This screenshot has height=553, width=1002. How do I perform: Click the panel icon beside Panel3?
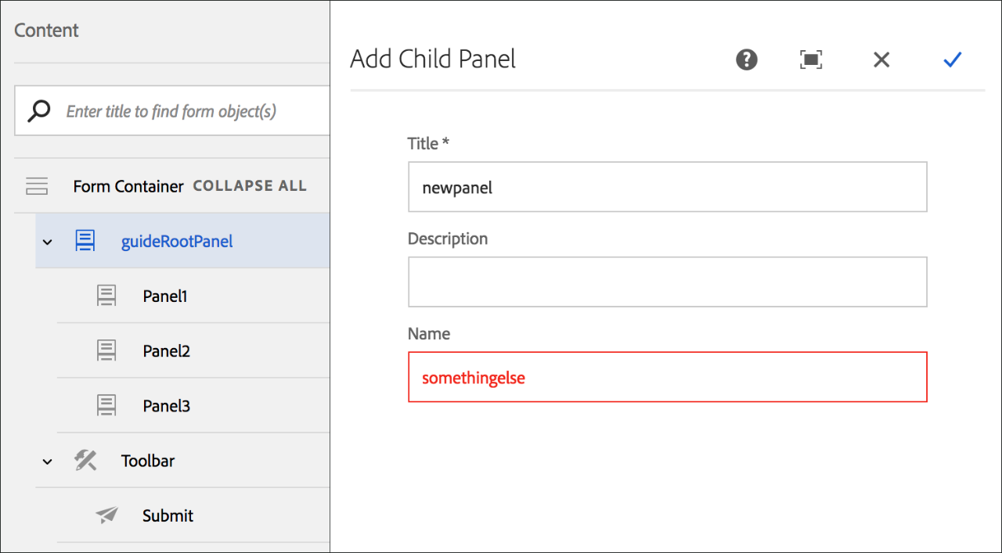coord(106,405)
